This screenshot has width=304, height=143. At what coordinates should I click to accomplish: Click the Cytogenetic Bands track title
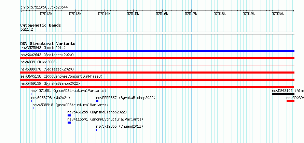coord(41,25)
